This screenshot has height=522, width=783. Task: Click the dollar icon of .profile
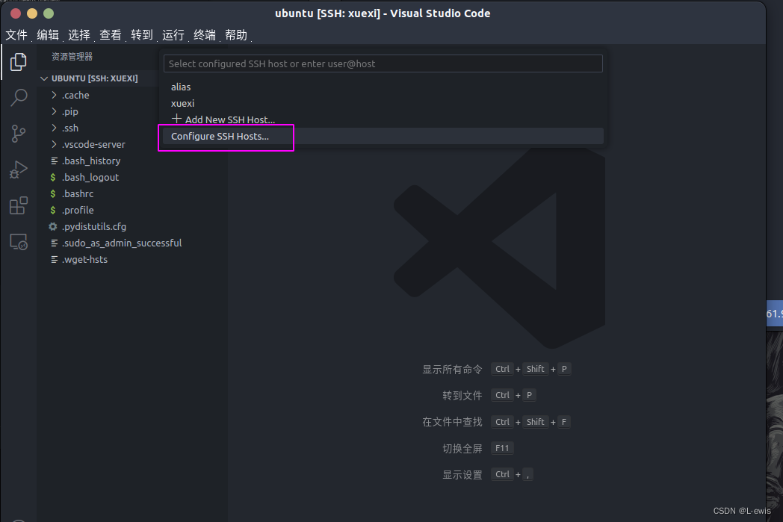point(53,210)
